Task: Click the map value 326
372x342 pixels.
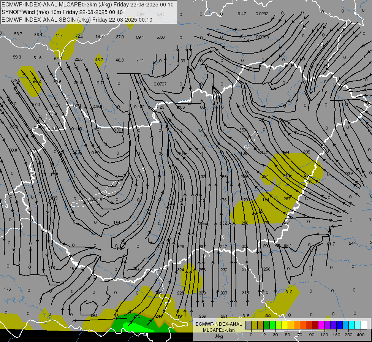Action: click(180, 247)
